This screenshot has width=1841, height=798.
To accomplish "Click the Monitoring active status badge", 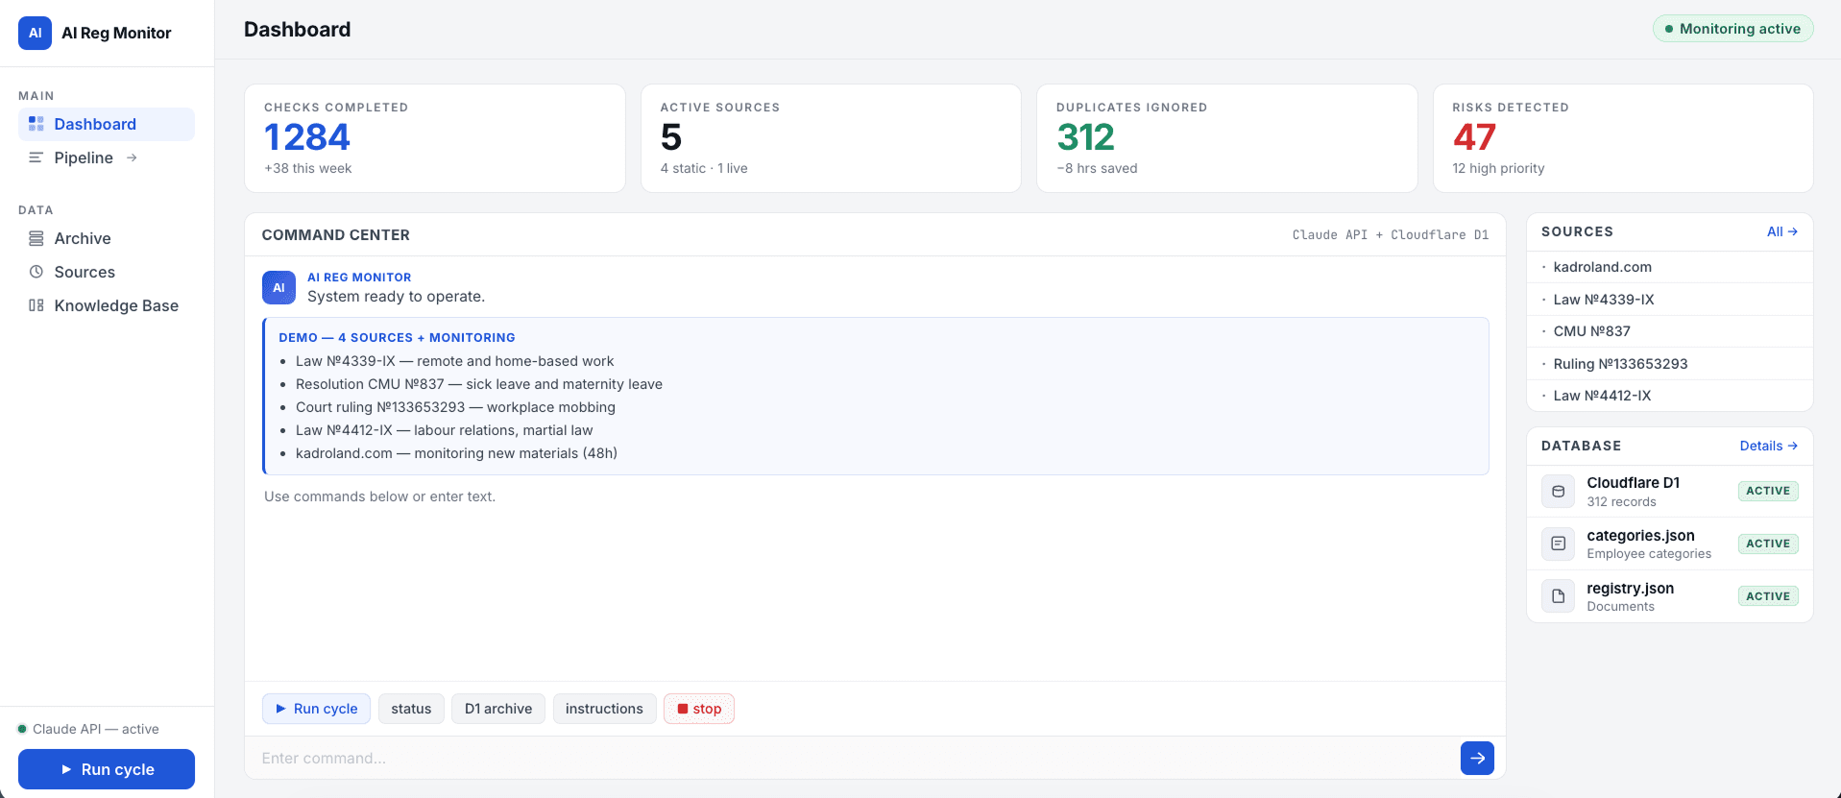I will [1732, 29].
